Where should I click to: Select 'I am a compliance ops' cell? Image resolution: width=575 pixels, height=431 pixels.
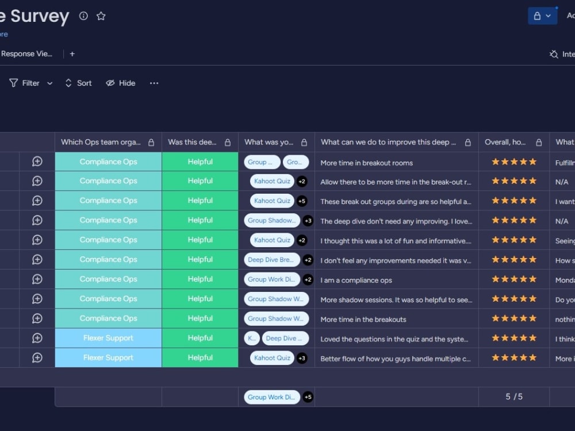click(x=397, y=279)
